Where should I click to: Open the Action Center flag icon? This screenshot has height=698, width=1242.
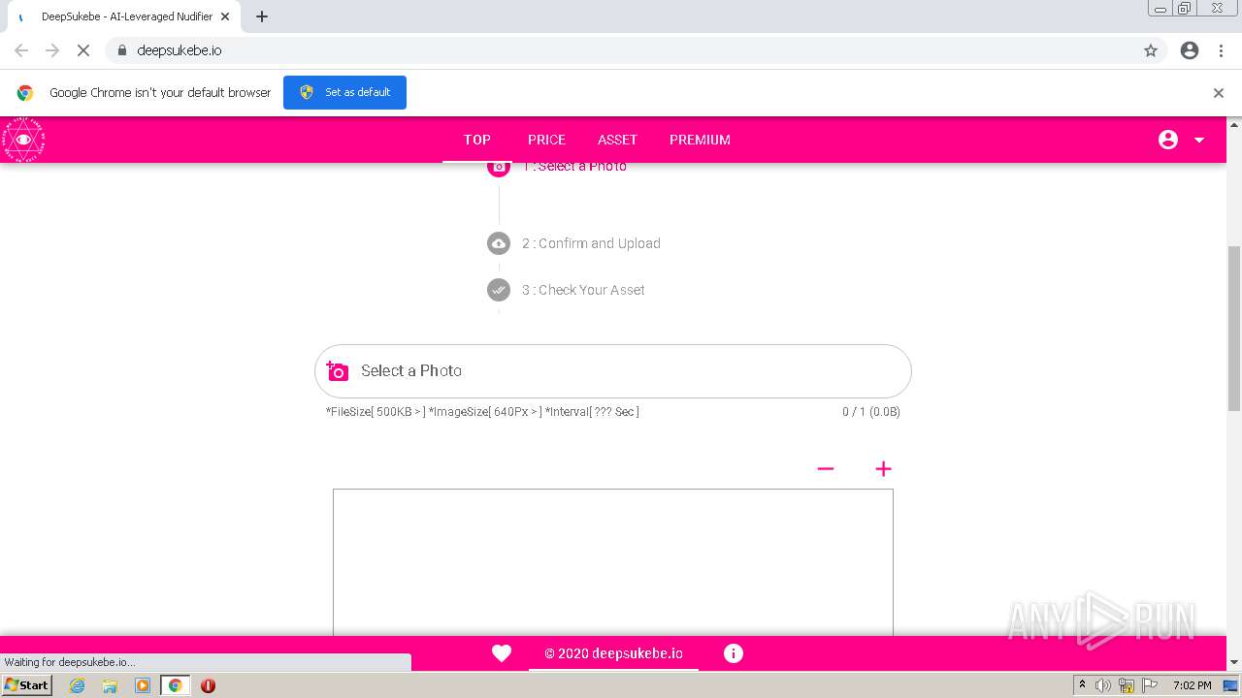(x=1149, y=685)
